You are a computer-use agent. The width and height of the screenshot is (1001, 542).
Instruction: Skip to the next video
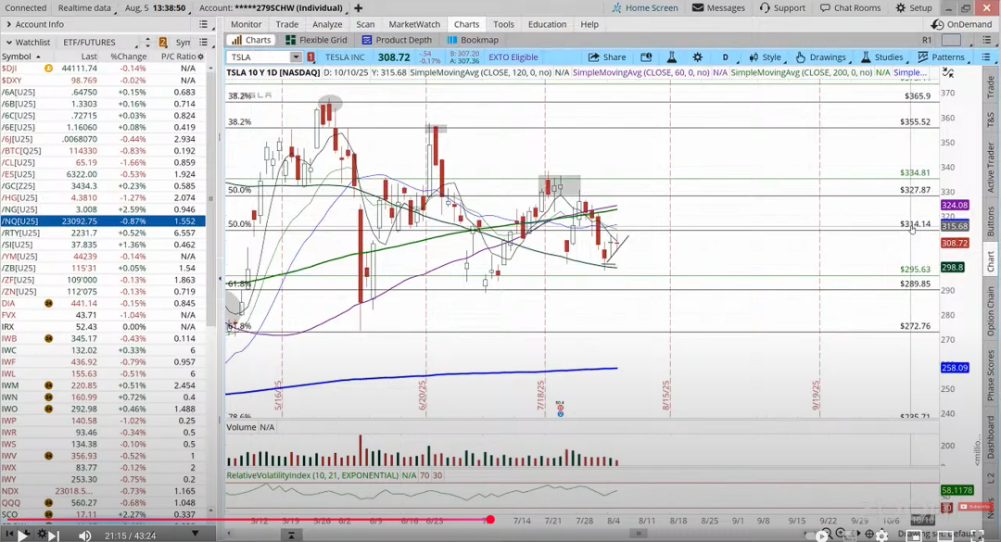point(54,535)
